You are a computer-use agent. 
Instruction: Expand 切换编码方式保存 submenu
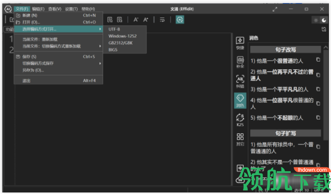(x=58, y=63)
